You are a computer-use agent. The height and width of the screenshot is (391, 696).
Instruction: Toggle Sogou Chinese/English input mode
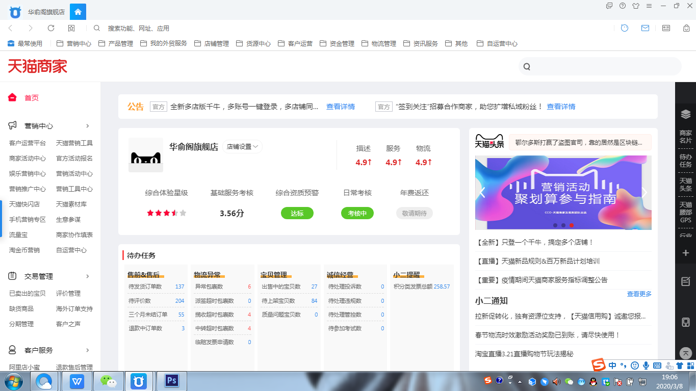pyautogui.click(x=612, y=365)
